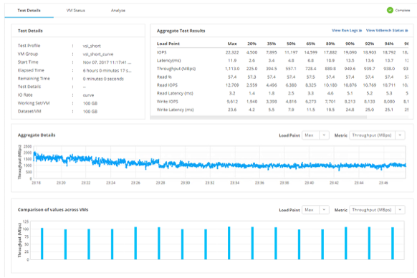Click the Comparison of values across VMs heading
Image resolution: width=417 pixels, height=278 pixels.
(53, 210)
